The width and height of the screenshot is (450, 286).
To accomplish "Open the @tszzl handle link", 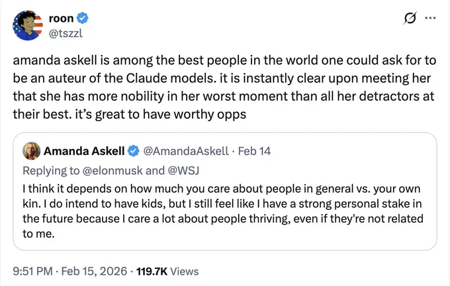I will 66,33.
